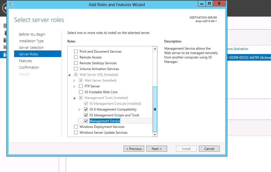
Task: Switch to Server Selection step
Action: coord(31,47)
